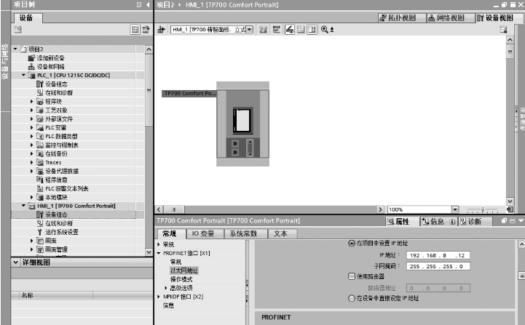Click the column layout icon in project tree header
This screenshot has width=525, height=325.
click(139, 4)
